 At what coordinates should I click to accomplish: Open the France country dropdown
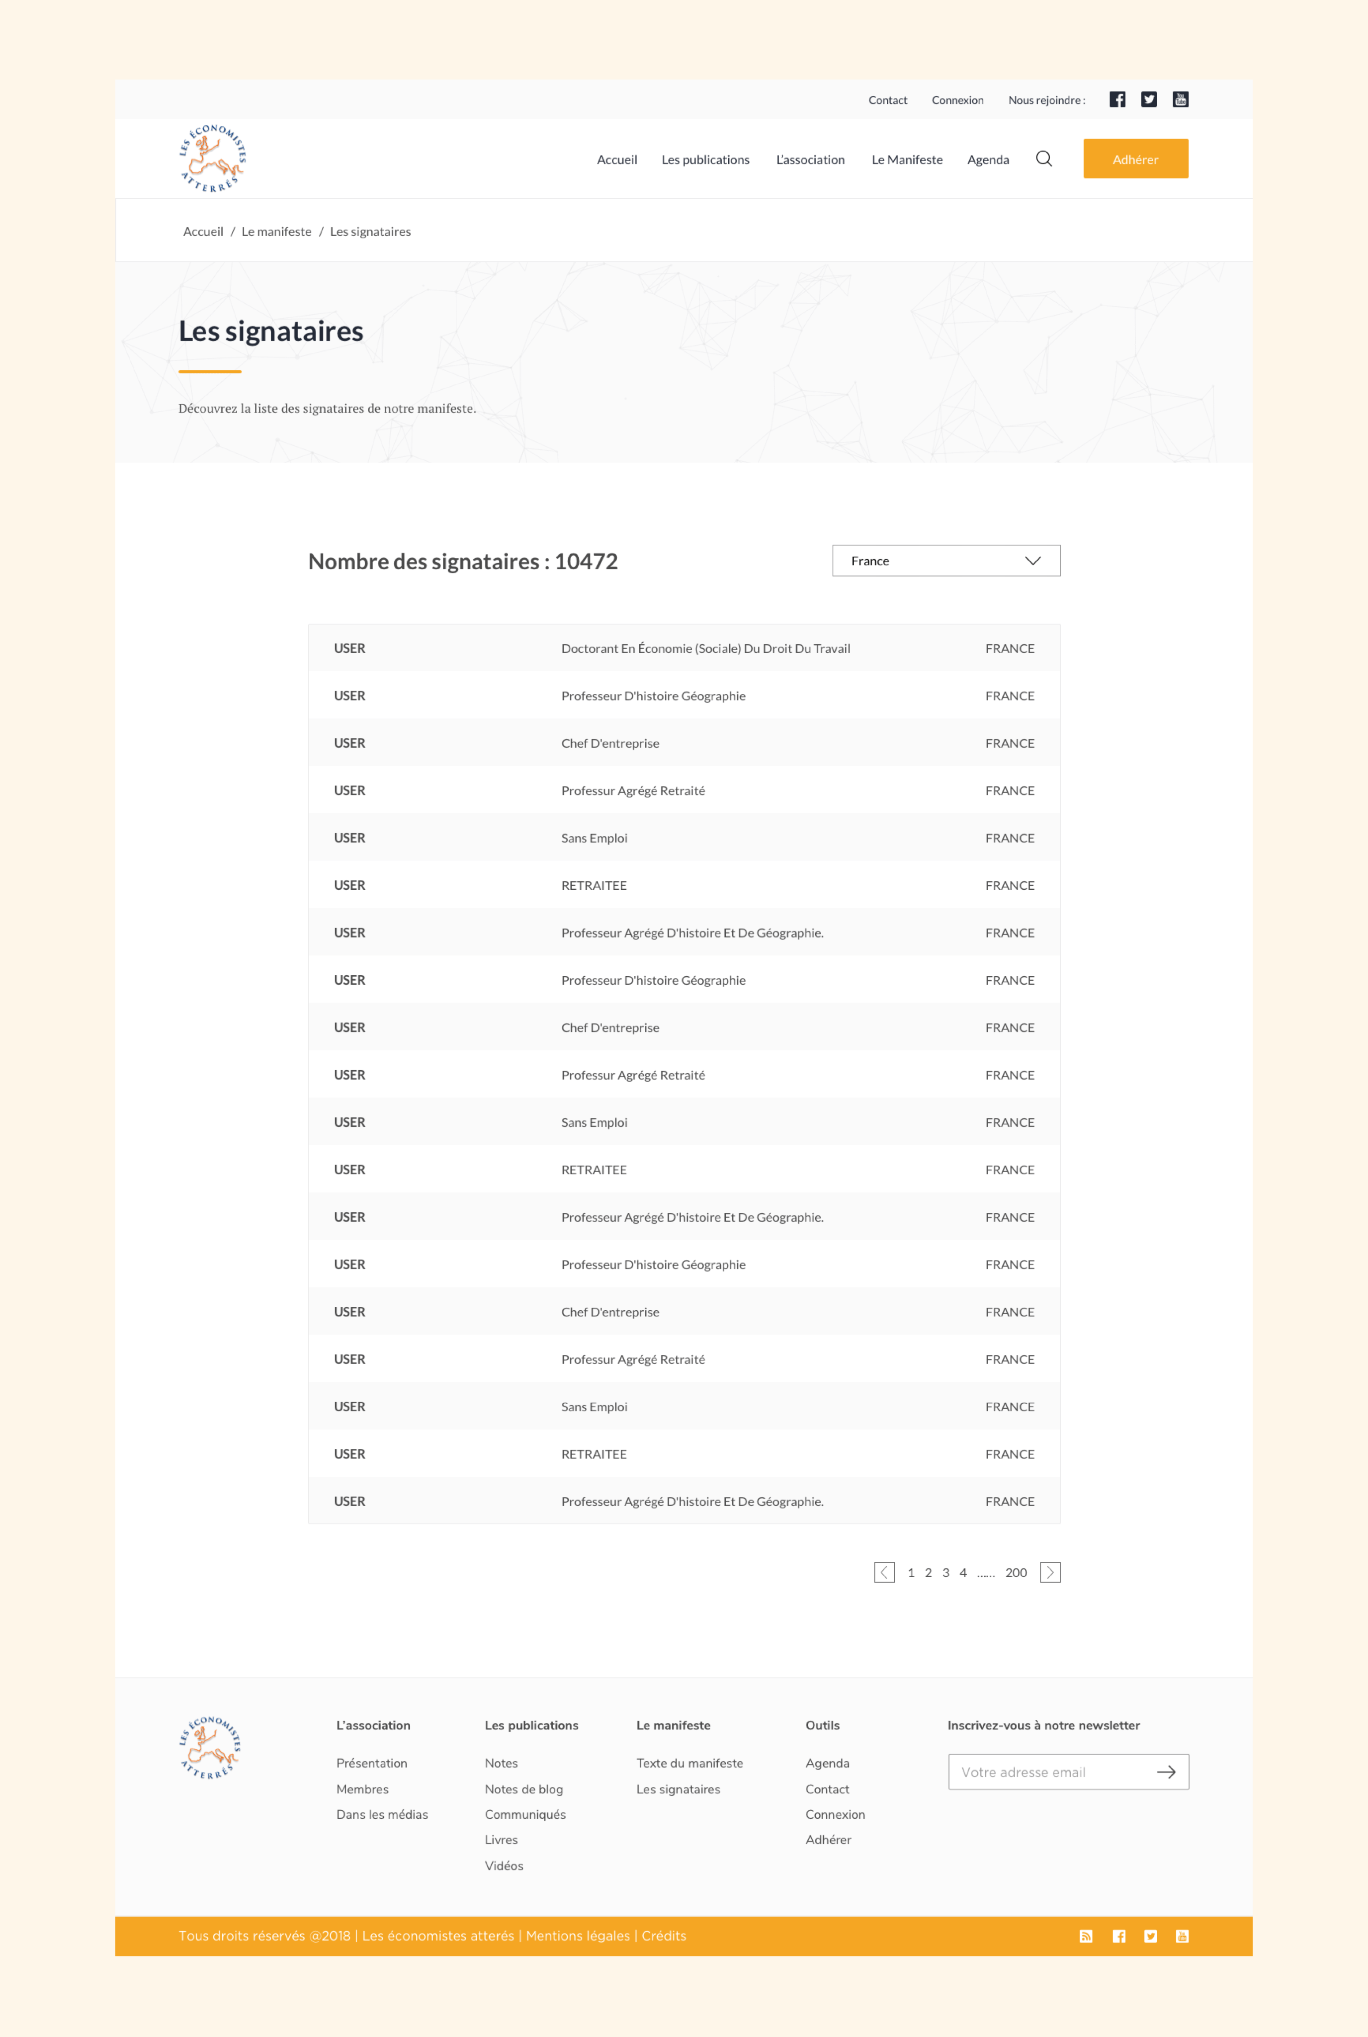pyautogui.click(x=946, y=561)
